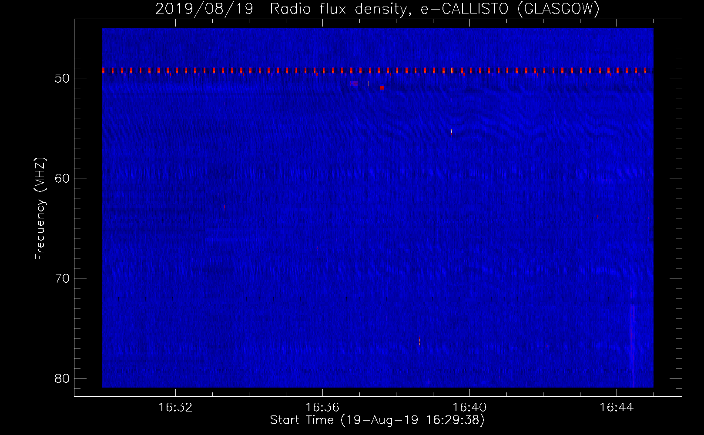
Task: Click the '16:40' time axis label
Action: (x=469, y=408)
